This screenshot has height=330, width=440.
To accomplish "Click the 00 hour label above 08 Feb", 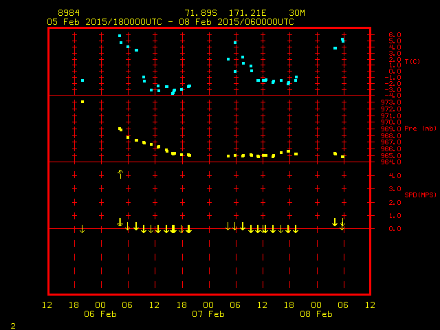I will (x=316, y=305).
